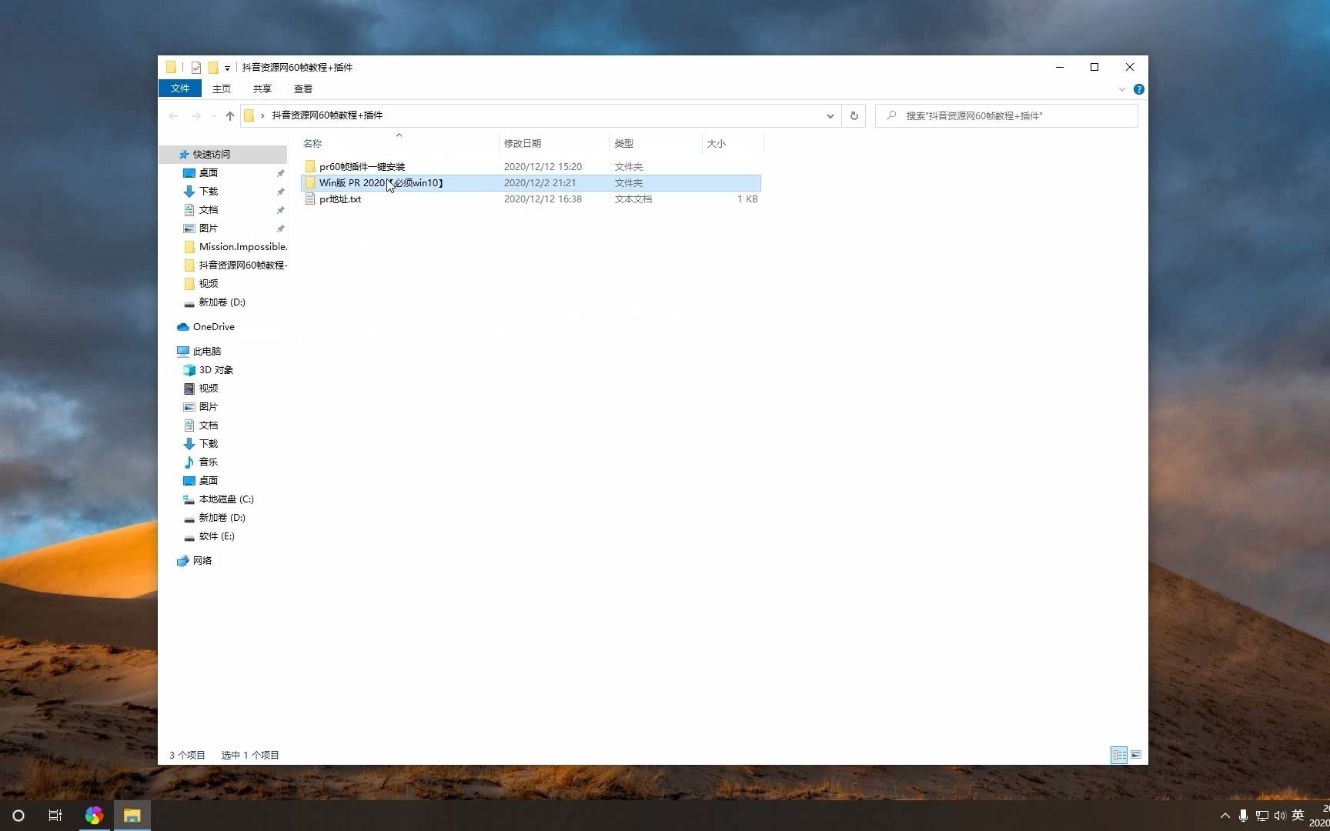Screen dimensions: 1330x831
Task: Click the search box for 抖音资源网60帧教程+插件
Action: 1007,116
